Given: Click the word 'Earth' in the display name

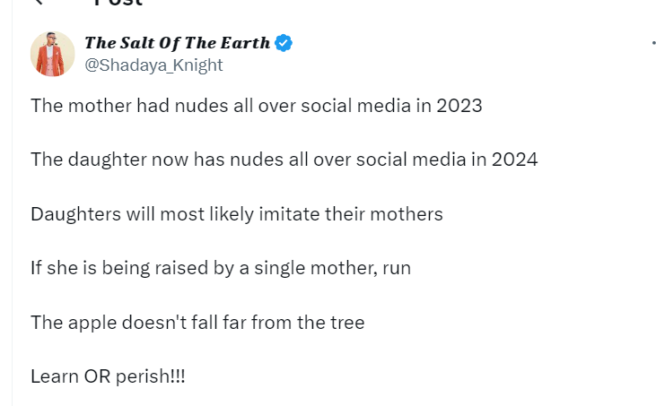Looking at the screenshot, I should coord(245,43).
